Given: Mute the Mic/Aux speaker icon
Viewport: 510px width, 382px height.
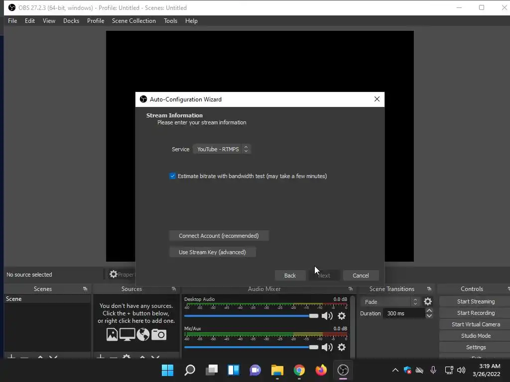Looking at the screenshot, I should click(x=327, y=347).
